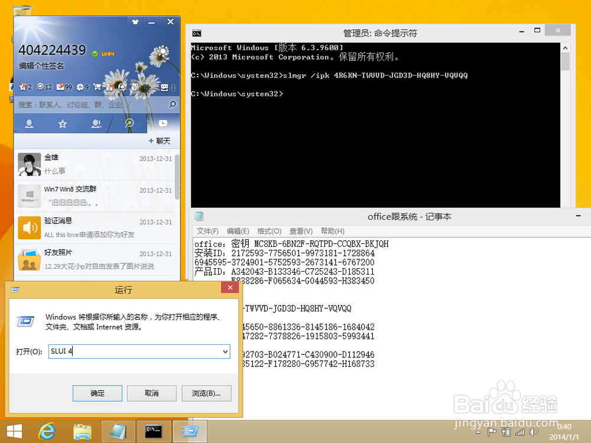Click the Win7 Win8 group avatar
The height and width of the screenshot is (443, 591).
tap(30, 196)
